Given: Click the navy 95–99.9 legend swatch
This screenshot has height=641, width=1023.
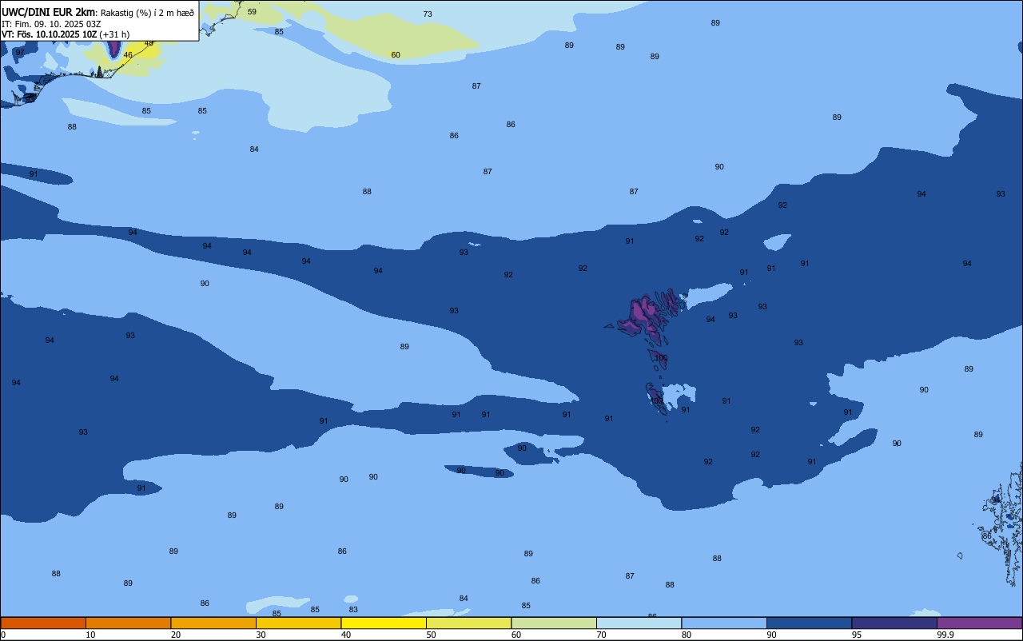Looking at the screenshot, I should click(x=894, y=623).
